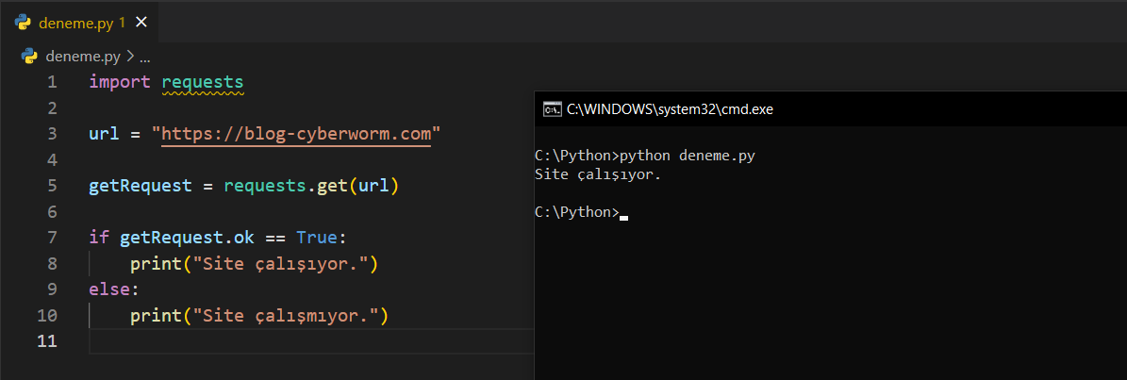Click line number 7 in the gutter
This screenshot has width=1127, height=380.
(x=52, y=238)
